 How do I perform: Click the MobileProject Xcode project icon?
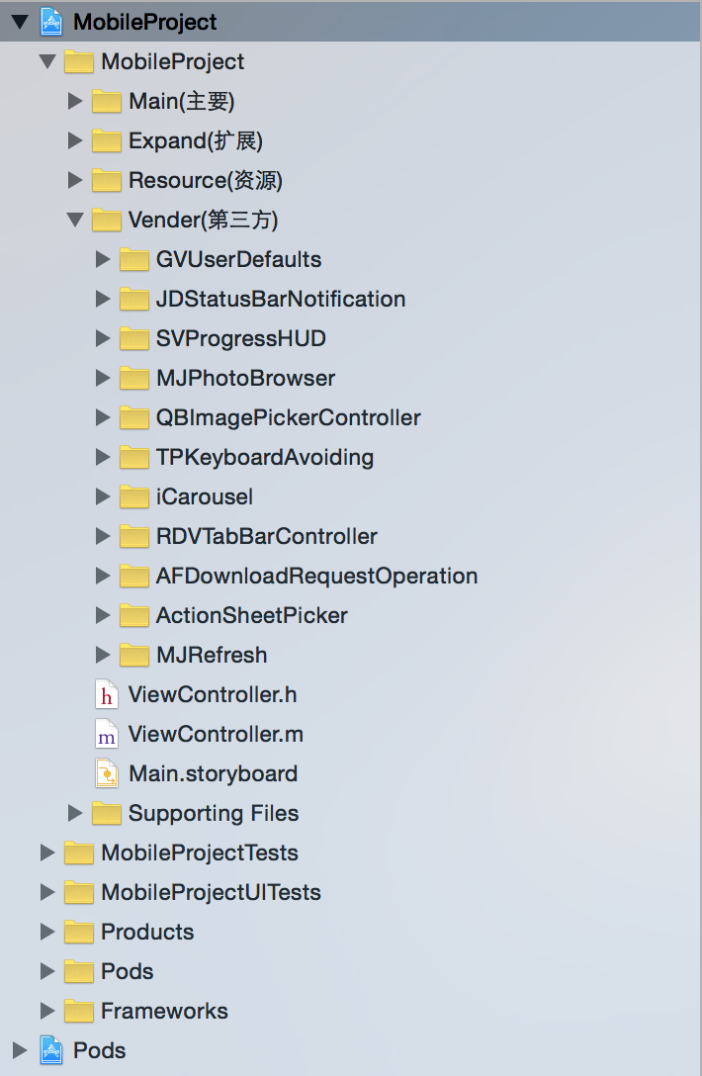coord(50,22)
